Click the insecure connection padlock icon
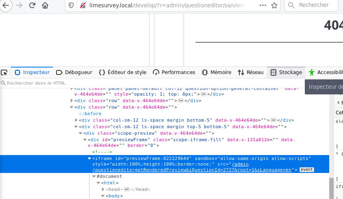 pos(82,5)
